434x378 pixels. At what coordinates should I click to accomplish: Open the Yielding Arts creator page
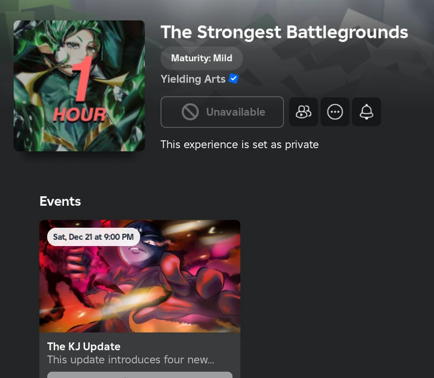193,79
